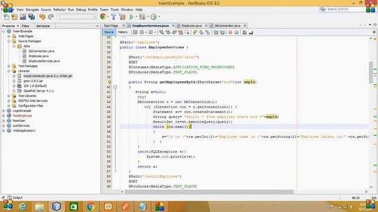Click the Debug Project icon
Screen dimensions: 378x212
[x=142, y=16]
